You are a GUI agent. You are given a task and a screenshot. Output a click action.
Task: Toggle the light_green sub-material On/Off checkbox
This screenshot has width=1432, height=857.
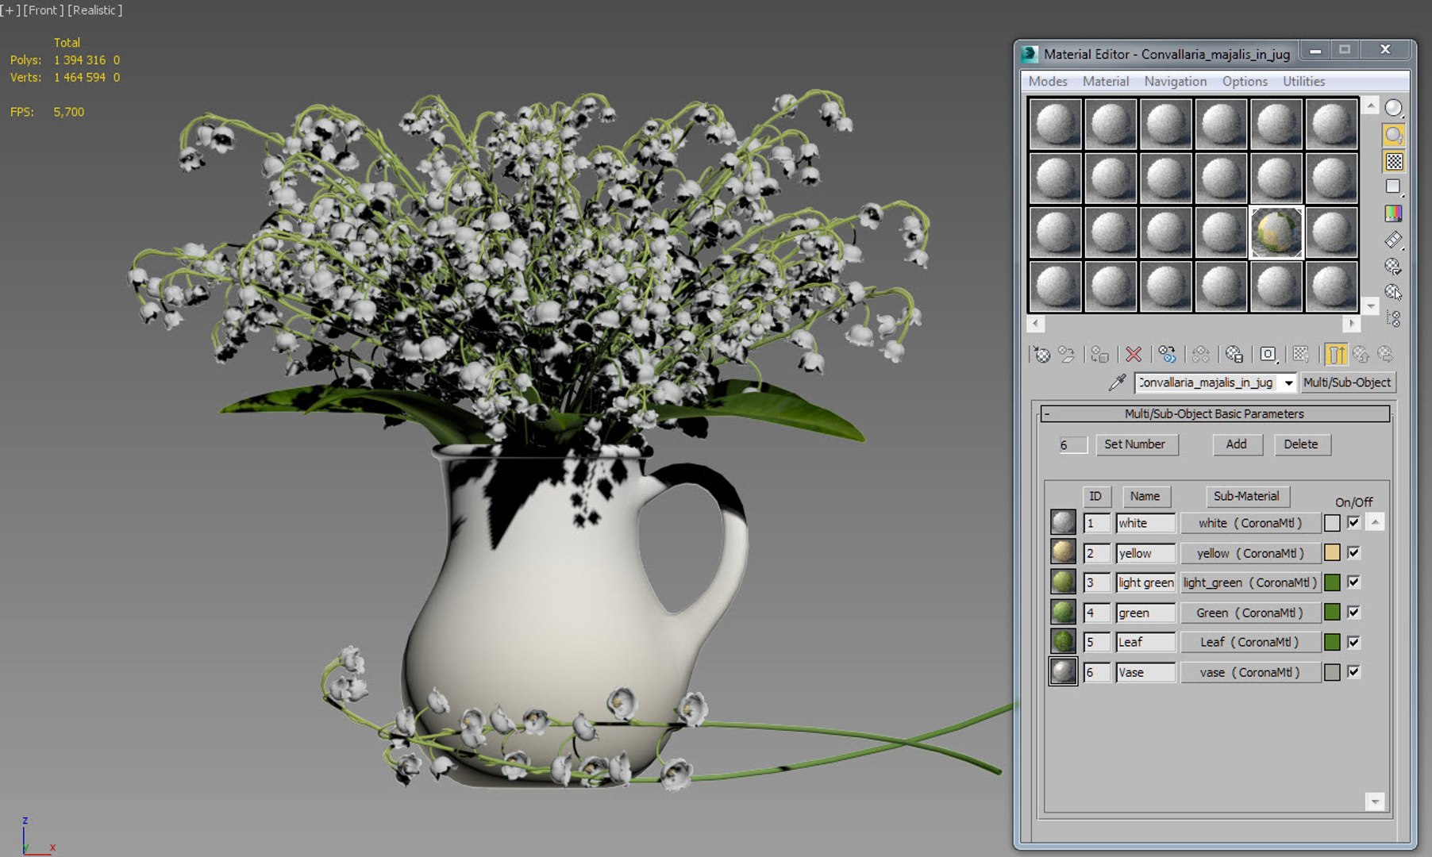(1354, 582)
